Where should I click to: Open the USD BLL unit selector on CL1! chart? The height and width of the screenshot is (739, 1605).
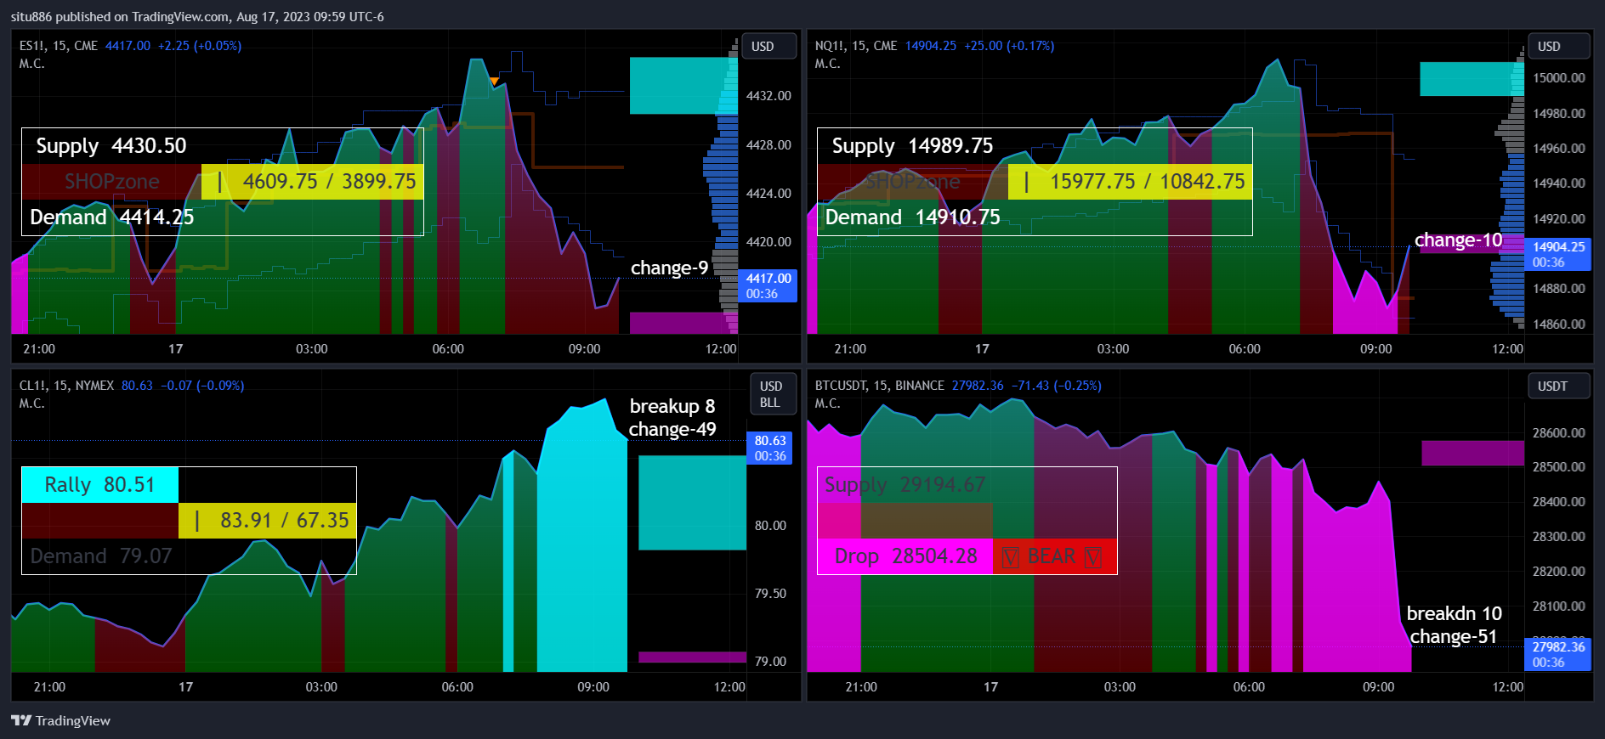[773, 394]
